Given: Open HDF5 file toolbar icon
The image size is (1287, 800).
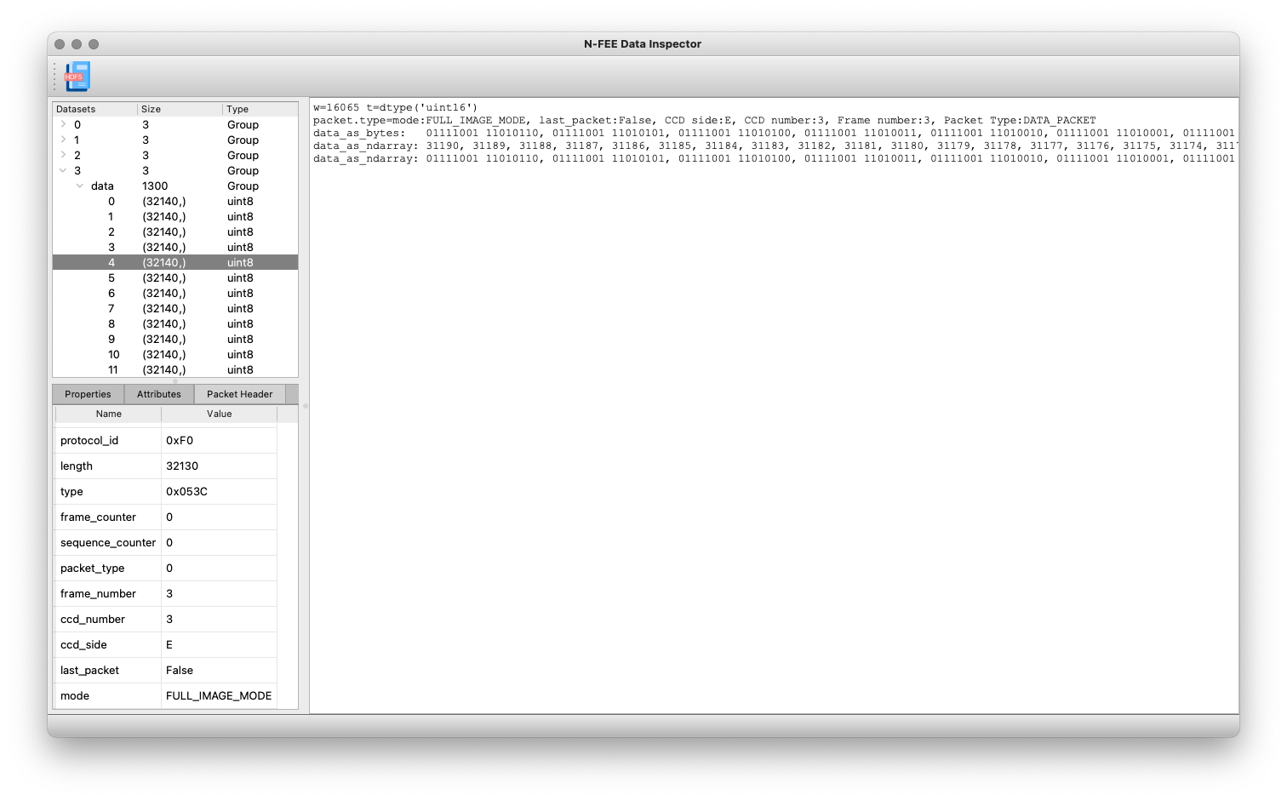Looking at the screenshot, I should pyautogui.click(x=77, y=77).
